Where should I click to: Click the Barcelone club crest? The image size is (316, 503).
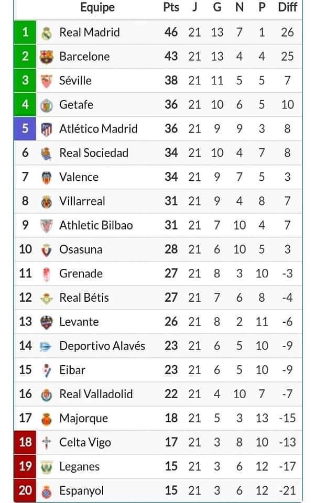click(x=46, y=57)
